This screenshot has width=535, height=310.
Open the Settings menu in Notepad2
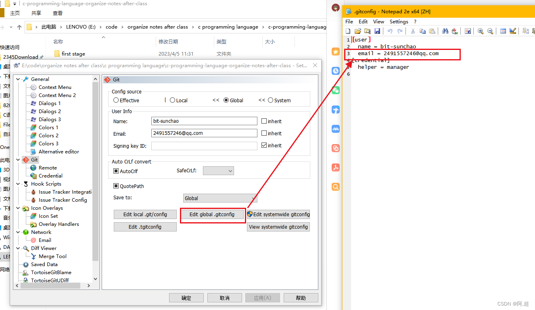point(399,21)
